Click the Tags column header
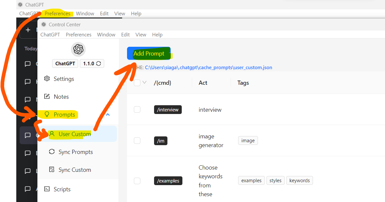 [243, 83]
